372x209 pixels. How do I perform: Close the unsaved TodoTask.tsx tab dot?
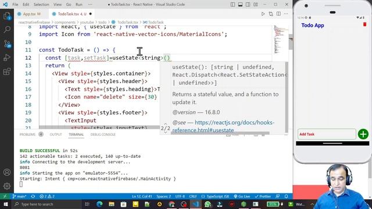[x=91, y=14]
